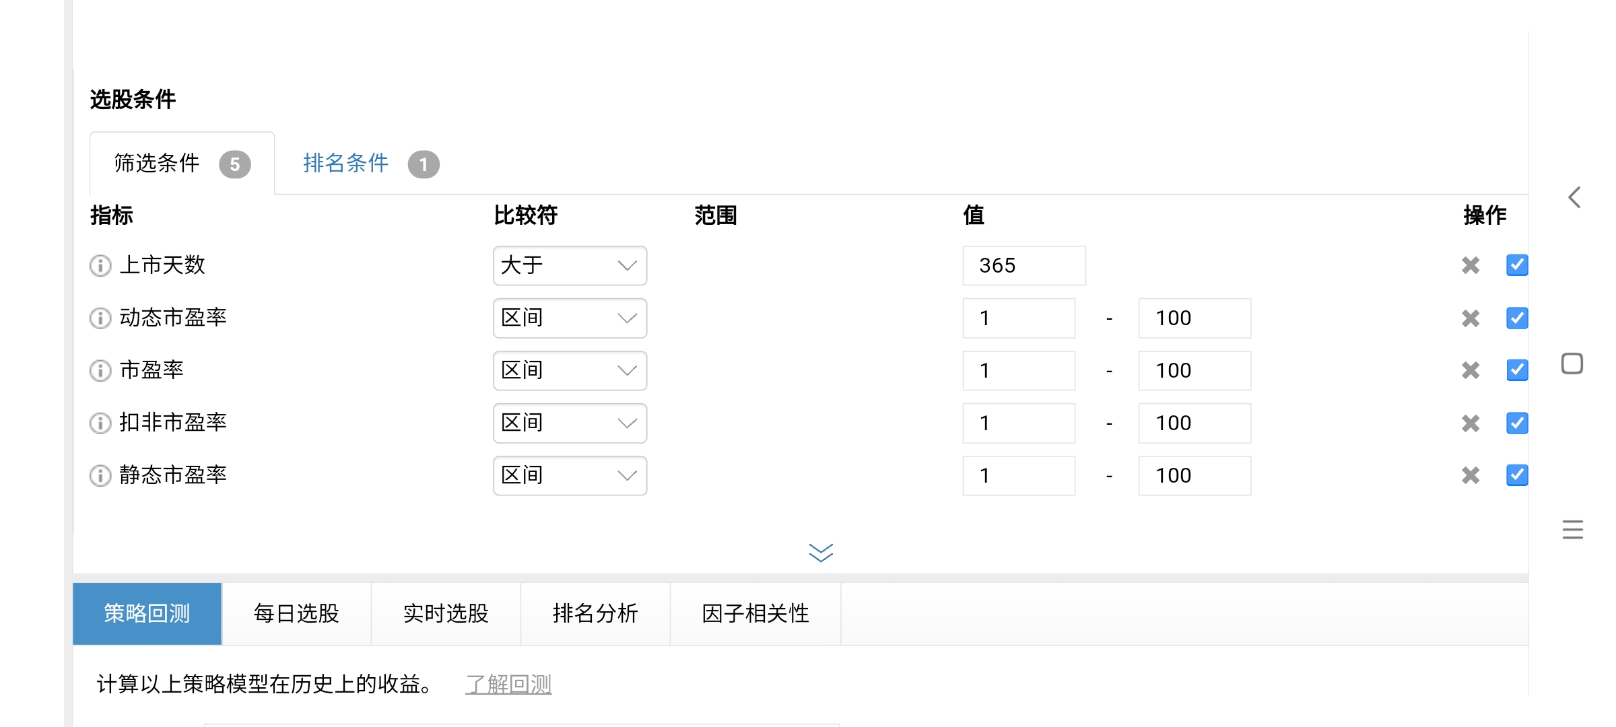
Task: Switch to the 排名条件 tab
Action: (x=346, y=163)
